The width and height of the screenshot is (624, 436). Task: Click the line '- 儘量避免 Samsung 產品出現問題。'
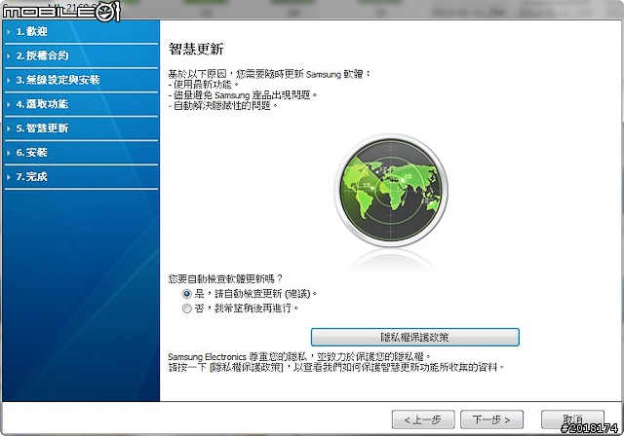point(243,95)
